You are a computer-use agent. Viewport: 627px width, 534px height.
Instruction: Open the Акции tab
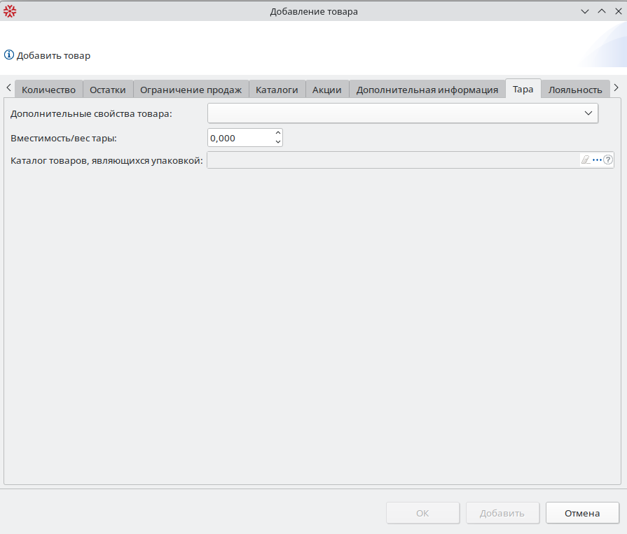coord(326,90)
